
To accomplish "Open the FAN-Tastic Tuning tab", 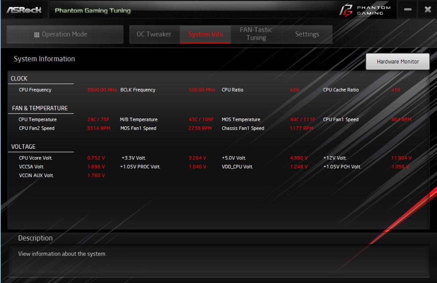I will pyautogui.click(x=256, y=34).
